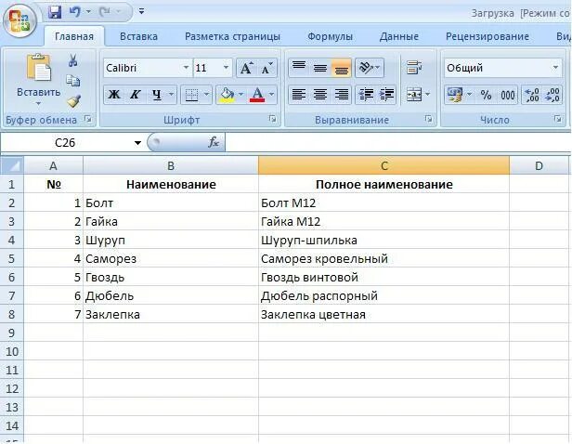Align text left

pos(299,95)
